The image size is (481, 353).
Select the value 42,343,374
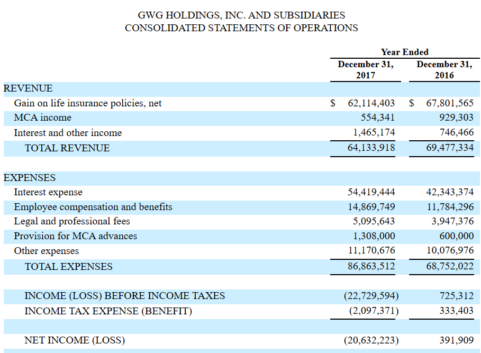click(450, 192)
